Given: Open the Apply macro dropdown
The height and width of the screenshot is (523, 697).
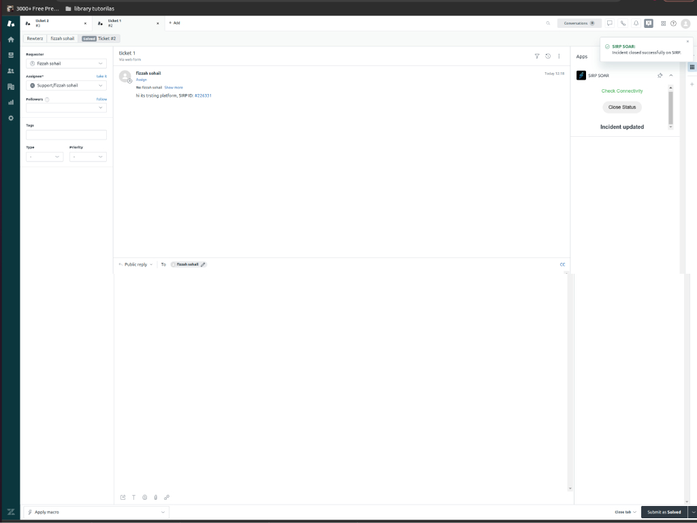Looking at the screenshot, I should pos(96,512).
